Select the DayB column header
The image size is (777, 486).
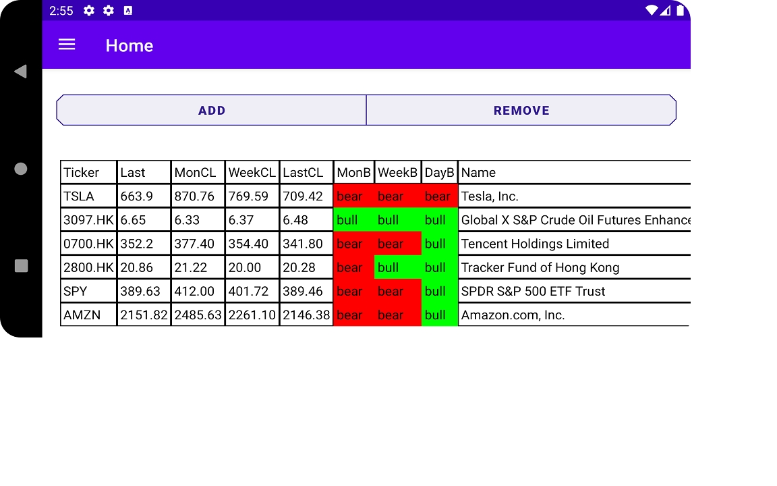point(440,173)
